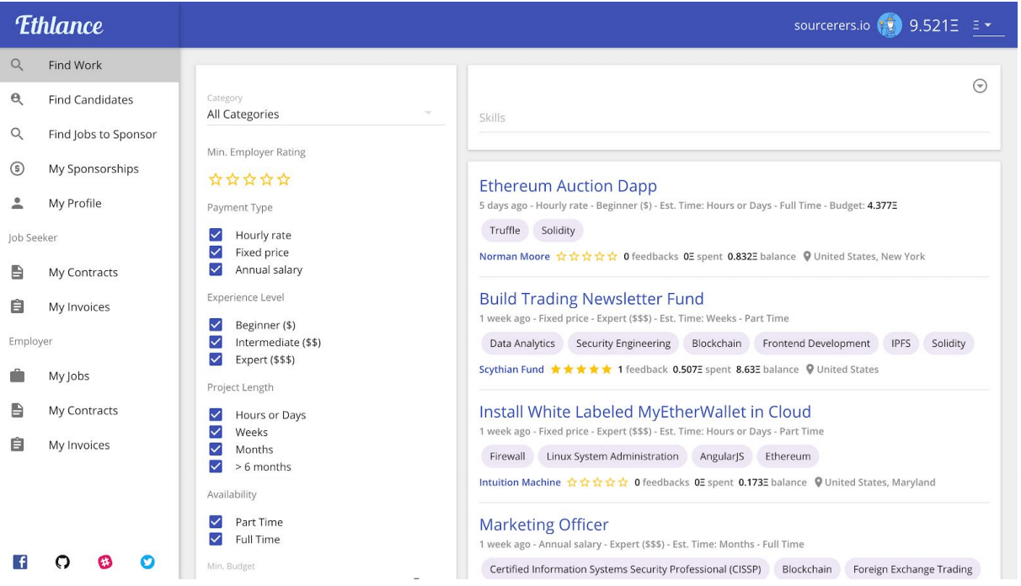The height and width of the screenshot is (586, 1021).
Task: Open Intuition Machine employer profile
Action: pyautogui.click(x=520, y=482)
